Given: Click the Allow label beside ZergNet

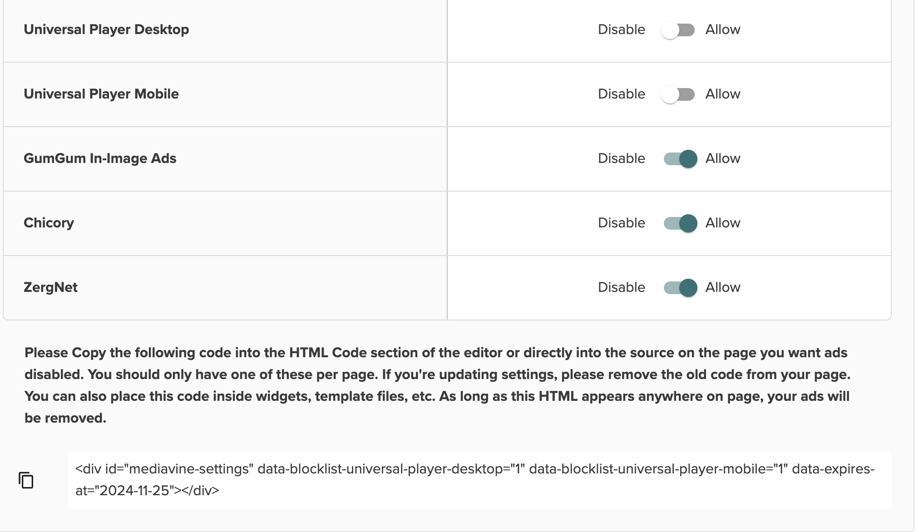Looking at the screenshot, I should [x=722, y=287].
